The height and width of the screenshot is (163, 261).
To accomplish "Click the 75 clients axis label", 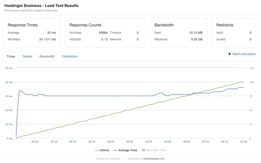I will (x=251, y=96).
